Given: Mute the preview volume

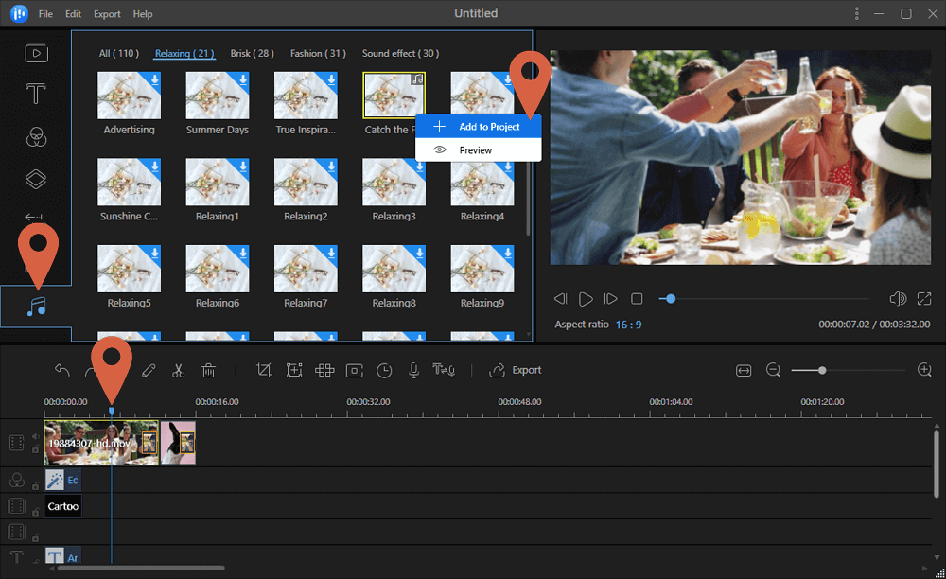Looking at the screenshot, I should [897, 298].
